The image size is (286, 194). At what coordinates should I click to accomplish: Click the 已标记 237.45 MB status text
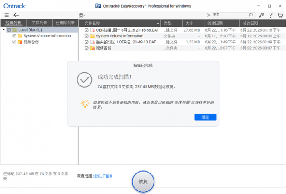pos(36,176)
